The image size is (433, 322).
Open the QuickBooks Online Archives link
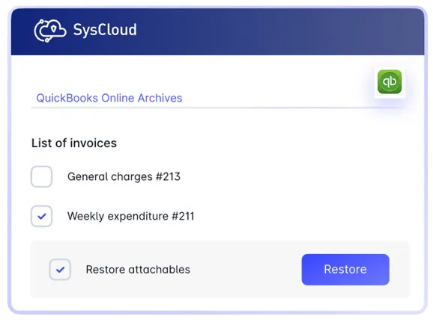[x=109, y=98]
